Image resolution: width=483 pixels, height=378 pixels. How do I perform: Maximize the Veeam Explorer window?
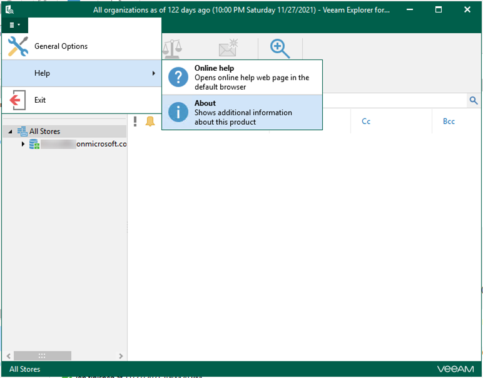439,9
